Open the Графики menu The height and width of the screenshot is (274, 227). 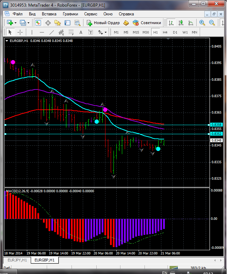pos(71,14)
